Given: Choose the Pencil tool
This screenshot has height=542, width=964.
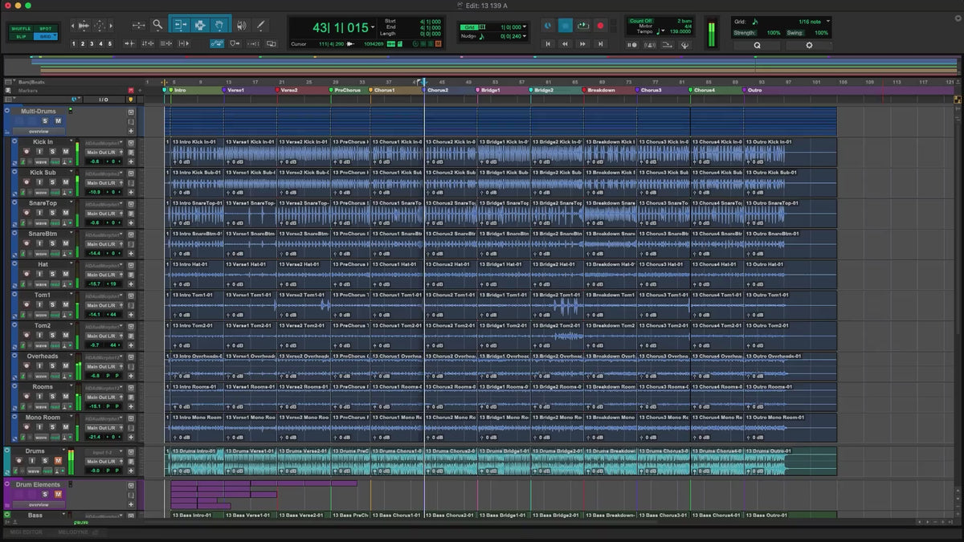Looking at the screenshot, I should pyautogui.click(x=259, y=26).
